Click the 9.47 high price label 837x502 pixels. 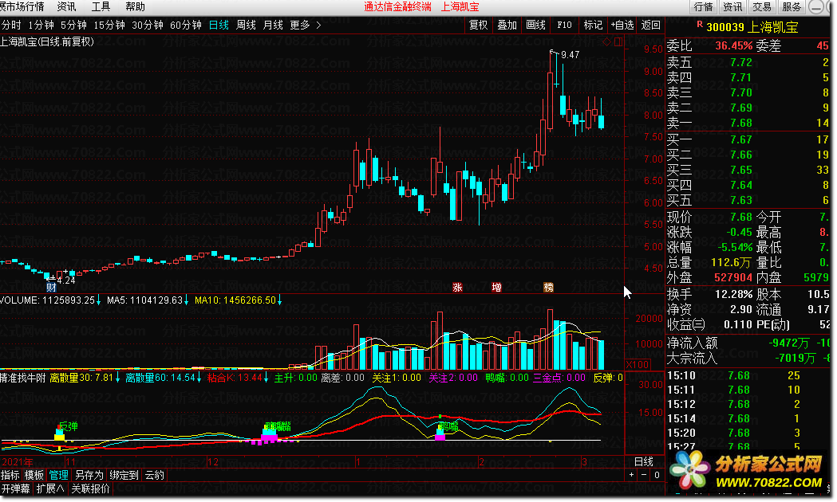pyautogui.click(x=570, y=54)
